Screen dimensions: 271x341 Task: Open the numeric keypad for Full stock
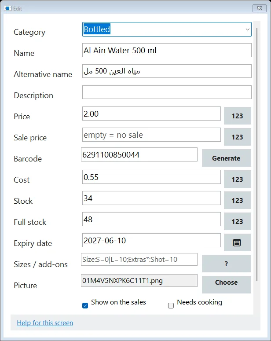[238, 221]
